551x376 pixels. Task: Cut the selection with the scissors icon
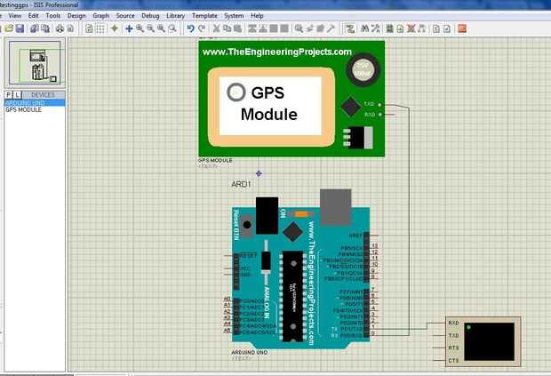pos(217,28)
